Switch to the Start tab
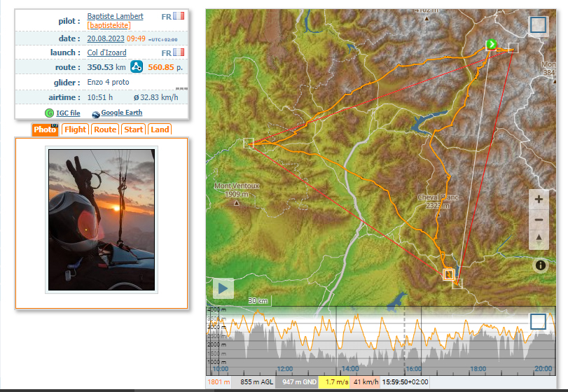 [x=133, y=129]
